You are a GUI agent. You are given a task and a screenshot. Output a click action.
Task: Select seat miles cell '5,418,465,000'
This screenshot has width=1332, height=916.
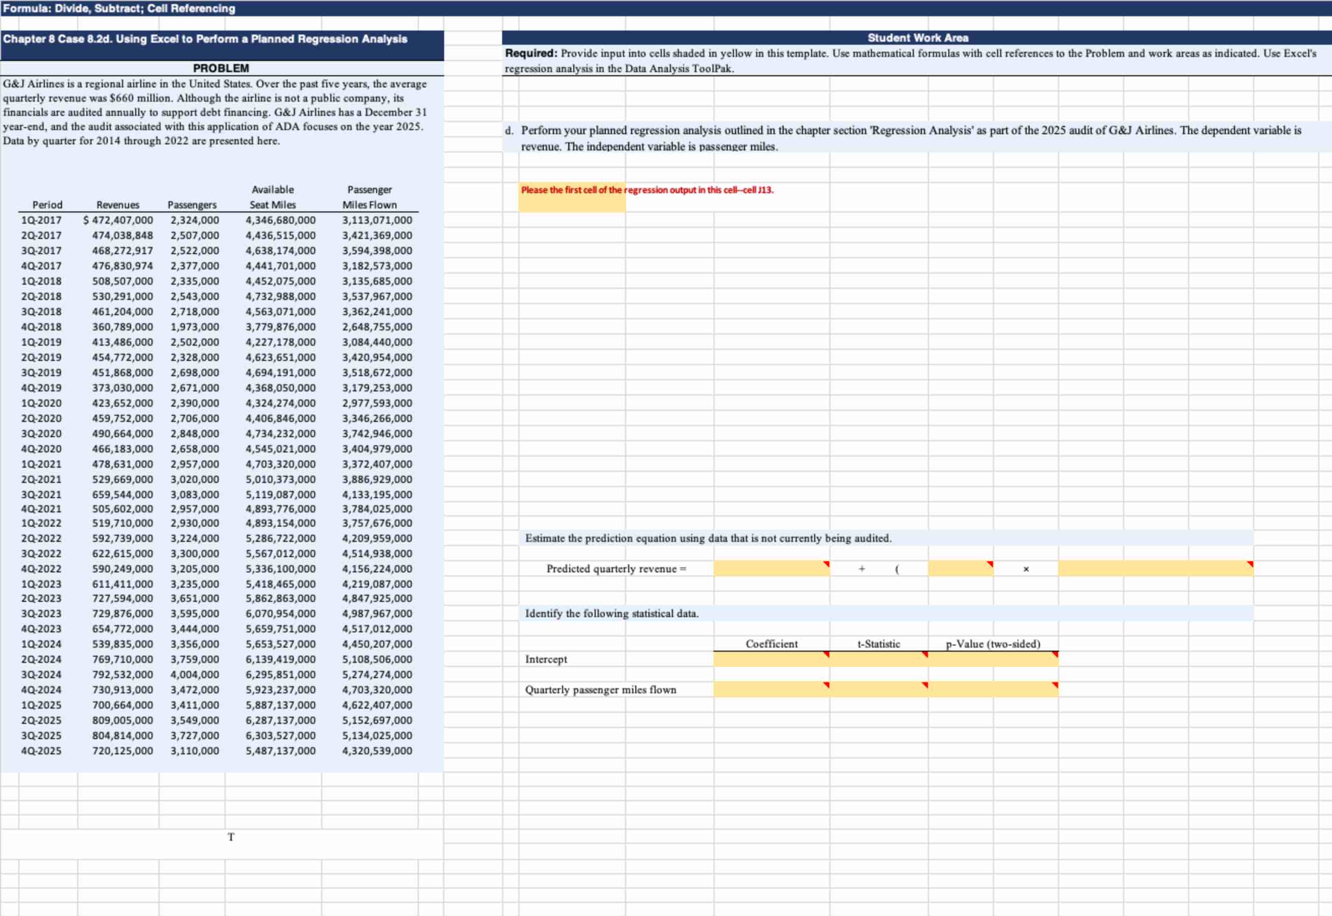281,584
